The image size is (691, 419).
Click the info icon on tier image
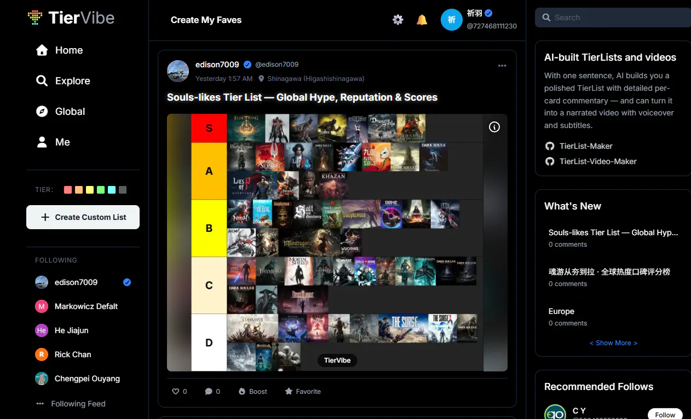[494, 127]
